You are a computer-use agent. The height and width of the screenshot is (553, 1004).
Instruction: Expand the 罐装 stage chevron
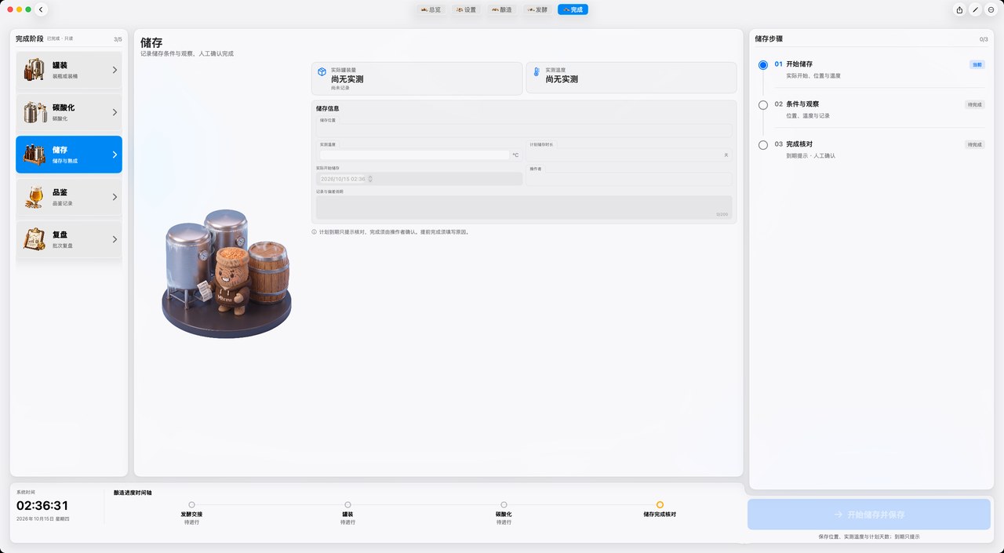115,70
